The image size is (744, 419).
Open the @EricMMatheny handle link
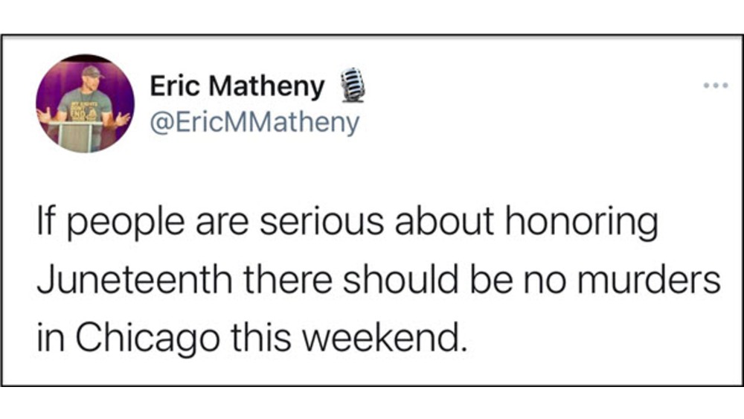click(x=254, y=123)
